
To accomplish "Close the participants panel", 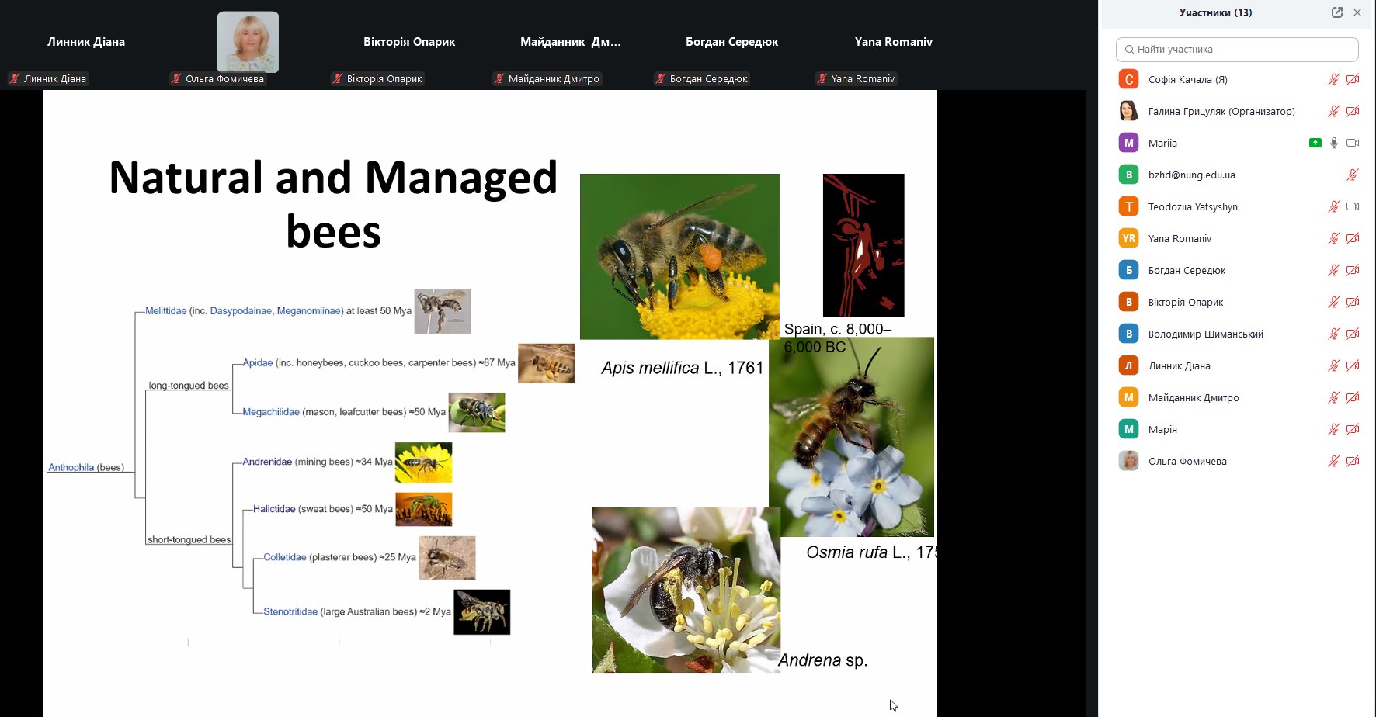I will [1357, 12].
